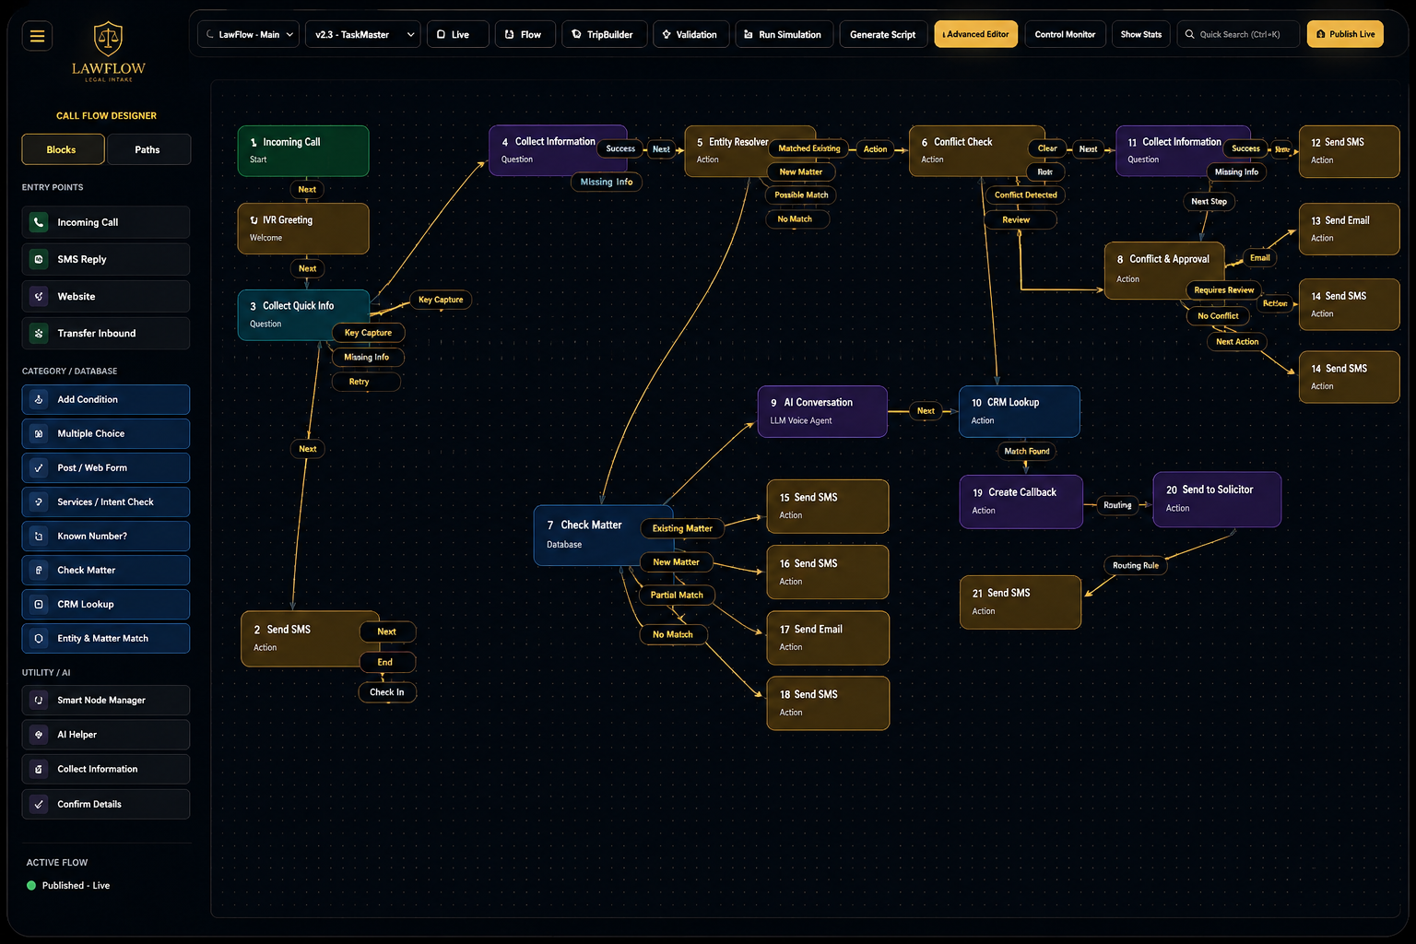Click the Flow toolbar icon
This screenshot has height=944, width=1416.
(x=509, y=34)
